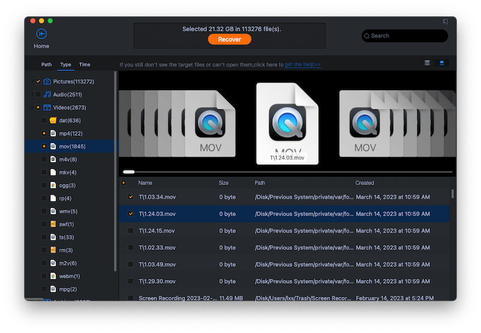Click the exit icon at window top right
481x333 pixels.
[x=446, y=22]
